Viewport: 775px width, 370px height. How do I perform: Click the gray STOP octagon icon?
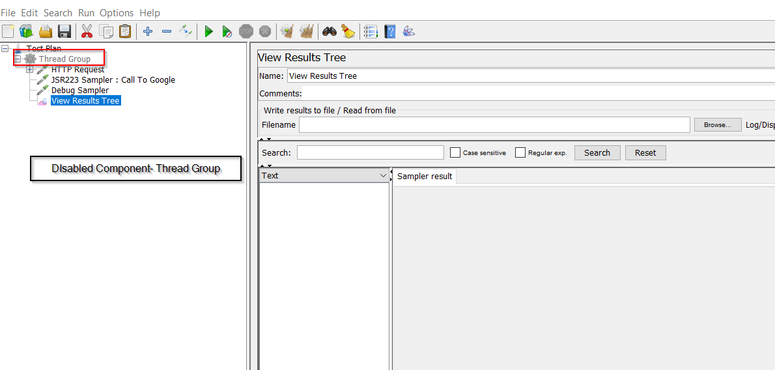[x=246, y=32]
